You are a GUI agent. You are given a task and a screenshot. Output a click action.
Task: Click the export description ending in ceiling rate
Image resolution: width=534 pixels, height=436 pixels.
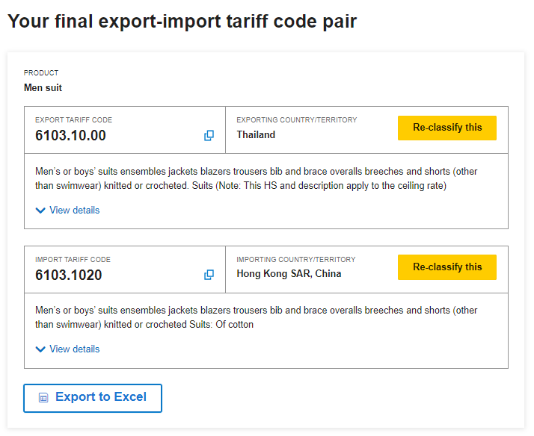click(256, 178)
